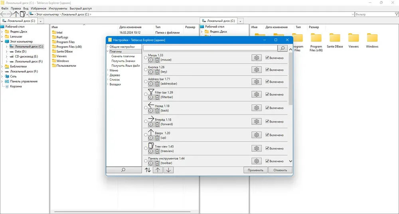Image resolution: width=399 pixels, height=214 pixels.
Task: Uncheck Включено for the Вверх plugin
Action: [x=267, y=135]
